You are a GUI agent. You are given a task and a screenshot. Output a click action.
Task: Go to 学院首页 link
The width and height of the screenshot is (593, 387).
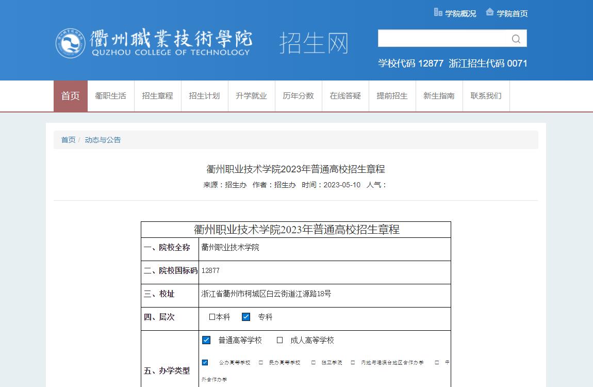[x=512, y=13]
